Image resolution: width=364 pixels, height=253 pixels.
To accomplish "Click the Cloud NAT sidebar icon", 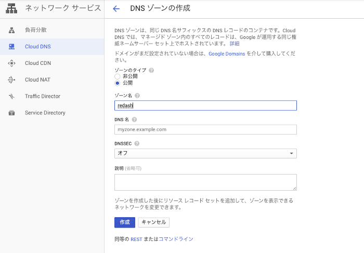I will coord(11,80).
